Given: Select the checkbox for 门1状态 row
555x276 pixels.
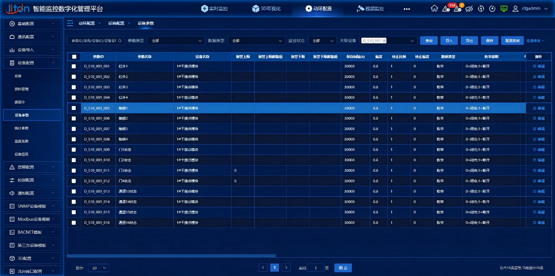Looking at the screenshot, I should [x=74, y=150].
